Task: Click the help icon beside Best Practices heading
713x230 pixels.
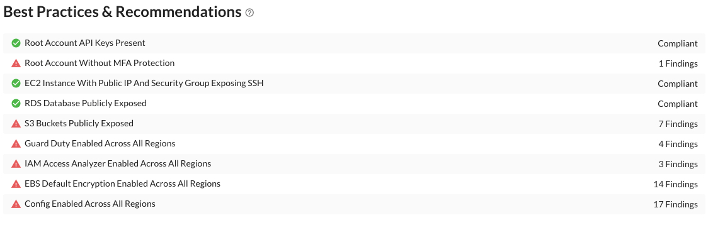Action: 249,13
